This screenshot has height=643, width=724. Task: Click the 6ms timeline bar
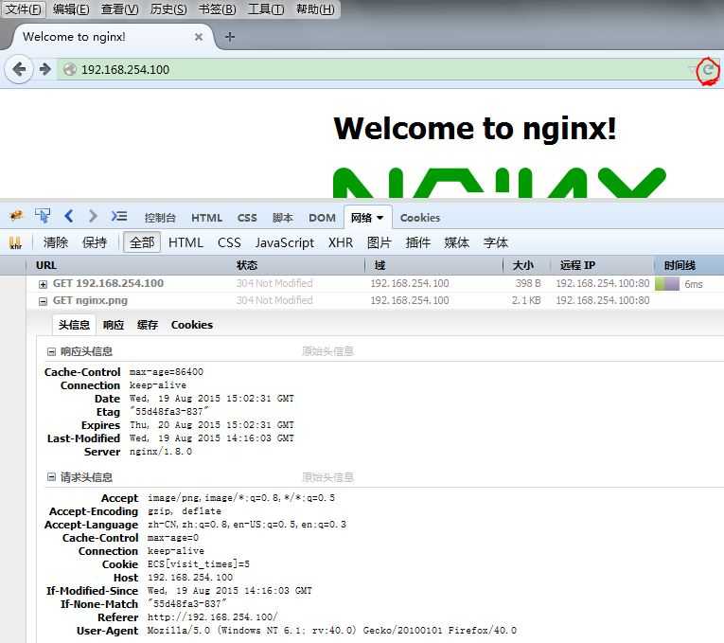(x=667, y=284)
